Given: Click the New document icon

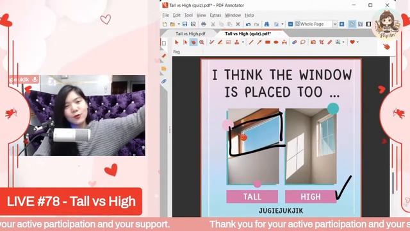Looking at the screenshot, I should (165, 24).
